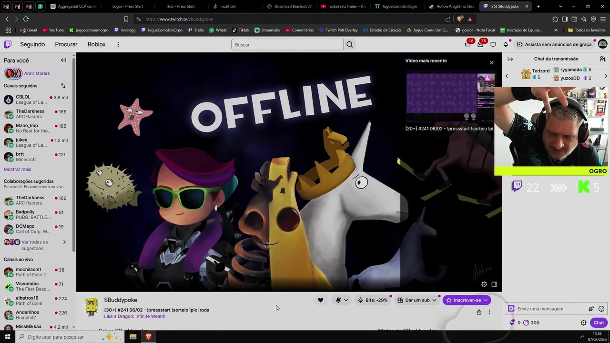610x343 pixels.
Task: Open mochilaomt Path of Exile 2 channel
Action: tap(36, 272)
